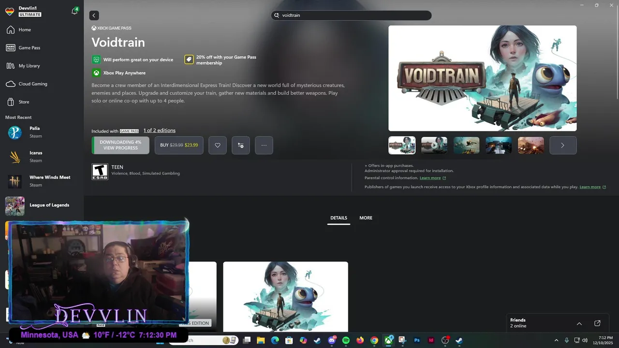
Task: Open the notifications bell
Action: click(x=74, y=11)
